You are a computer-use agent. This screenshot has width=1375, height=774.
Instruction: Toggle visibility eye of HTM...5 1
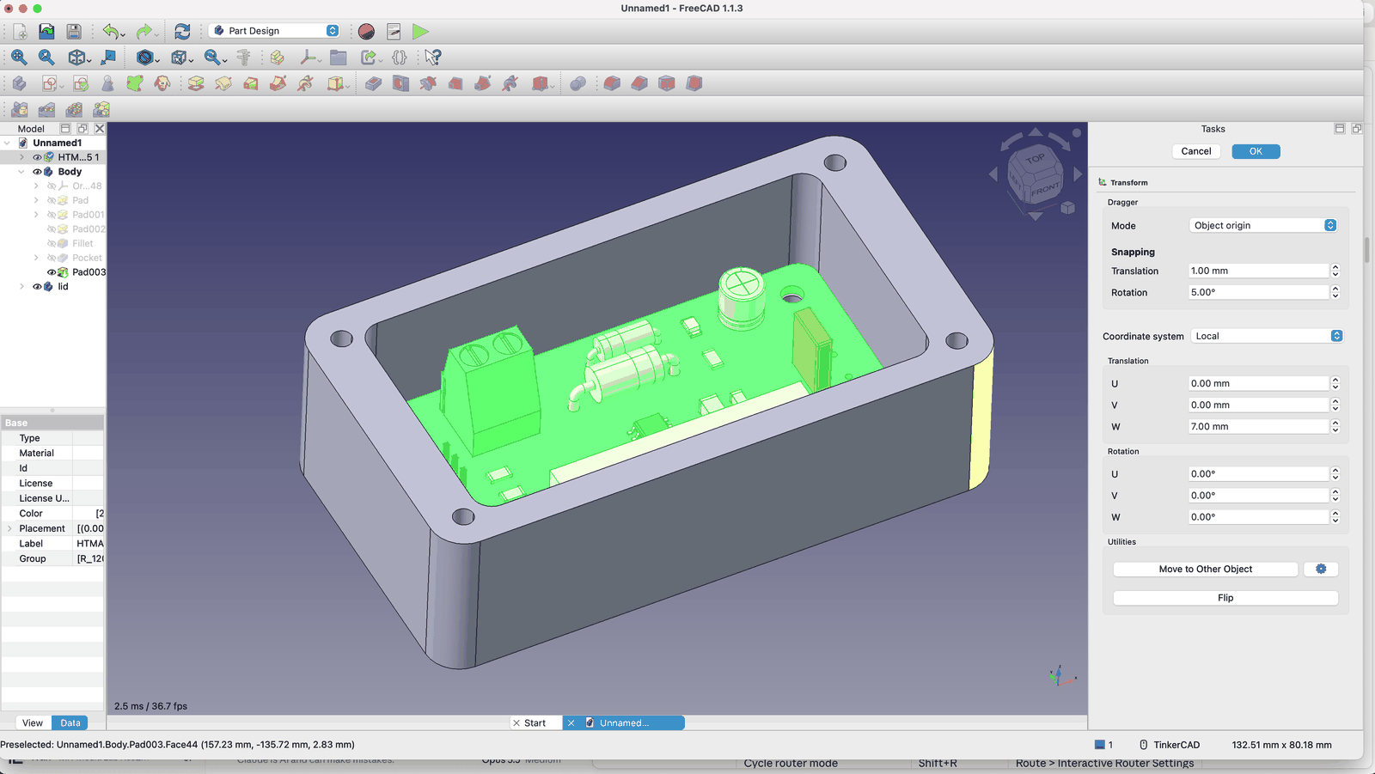[37, 157]
